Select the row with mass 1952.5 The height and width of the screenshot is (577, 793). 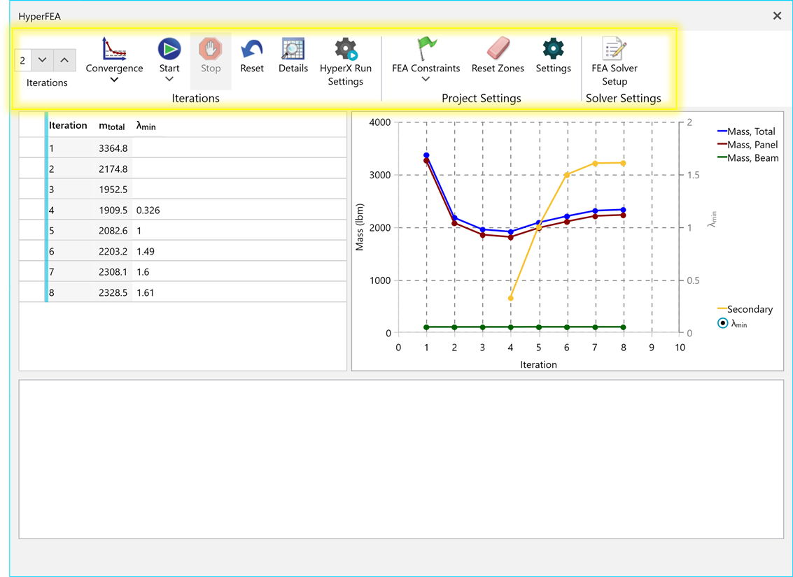coord(183,190)
